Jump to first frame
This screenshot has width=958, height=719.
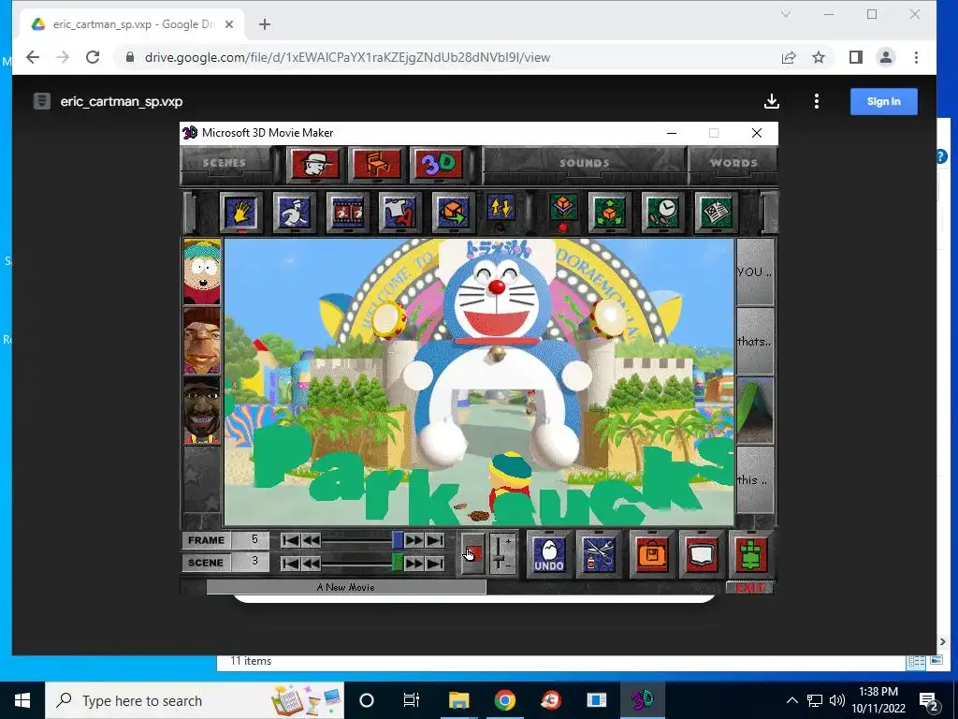(x=290, y=540)
